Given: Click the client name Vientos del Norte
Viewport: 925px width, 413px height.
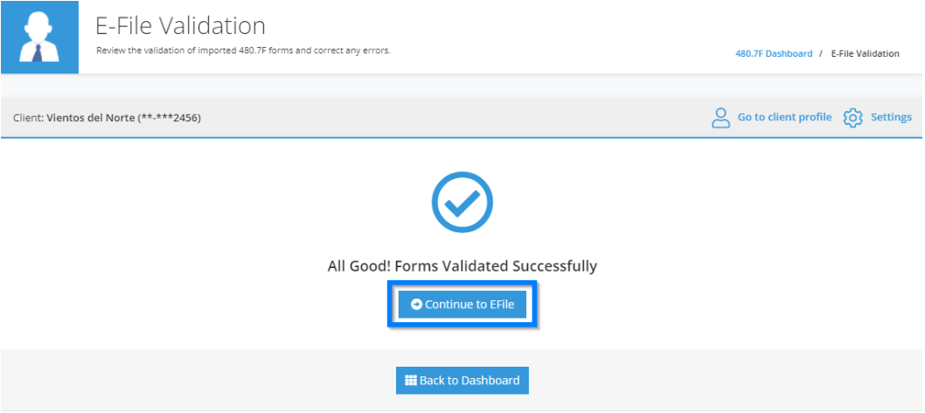Looking at the screenshot, I should [91, 118].
